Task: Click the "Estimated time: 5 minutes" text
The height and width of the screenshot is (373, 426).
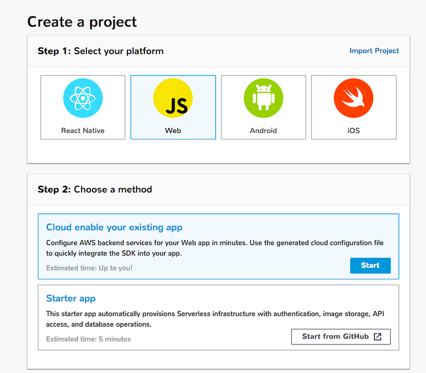Action: pos(88,339)
